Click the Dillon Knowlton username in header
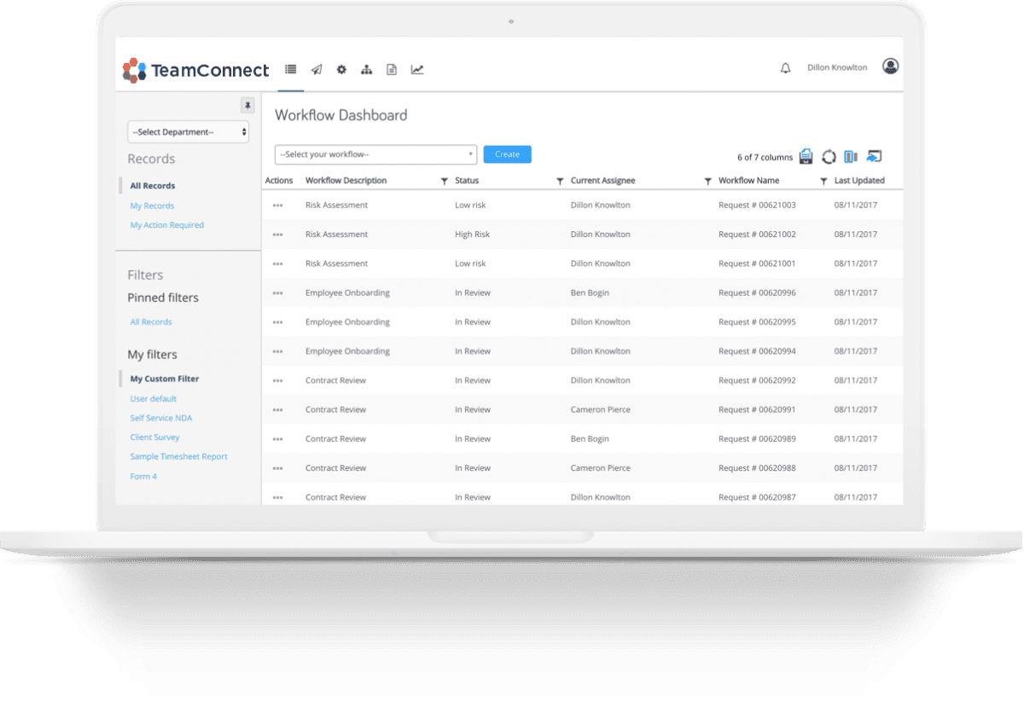The height and width of the screenshot is (707, 1024). (837, 68)
